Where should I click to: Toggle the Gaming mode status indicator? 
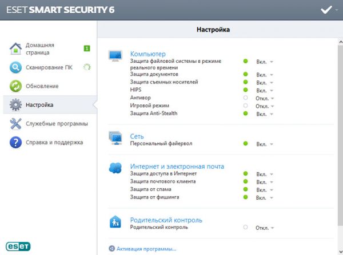[245, 106]
